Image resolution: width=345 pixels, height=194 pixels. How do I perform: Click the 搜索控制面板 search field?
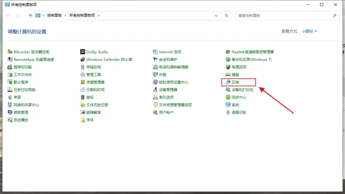284,16
